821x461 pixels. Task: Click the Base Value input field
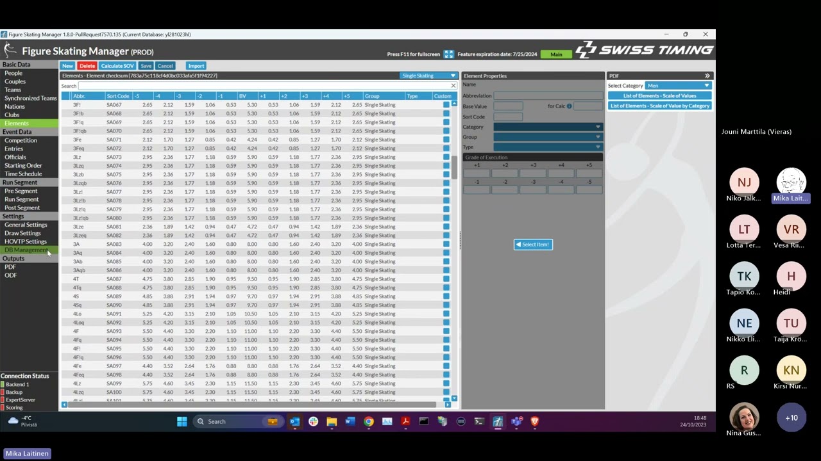(508, 106)
